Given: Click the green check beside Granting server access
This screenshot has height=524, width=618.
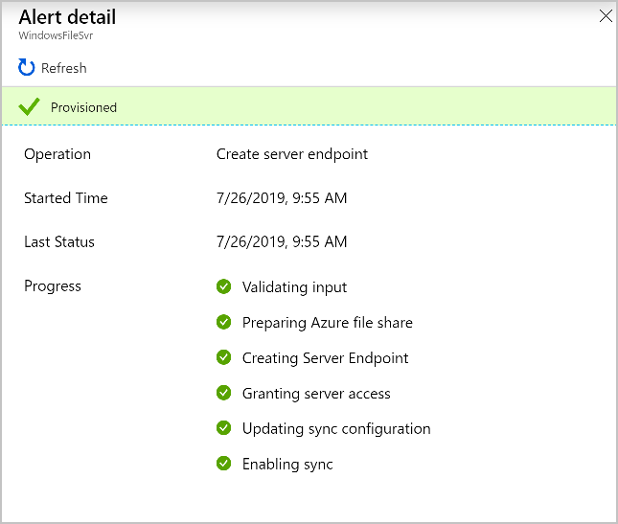Looking at the screenshot, I should 223,393.
